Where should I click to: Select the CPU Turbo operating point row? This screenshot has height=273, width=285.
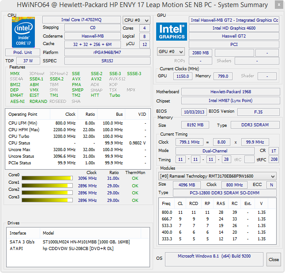point(77,136)
